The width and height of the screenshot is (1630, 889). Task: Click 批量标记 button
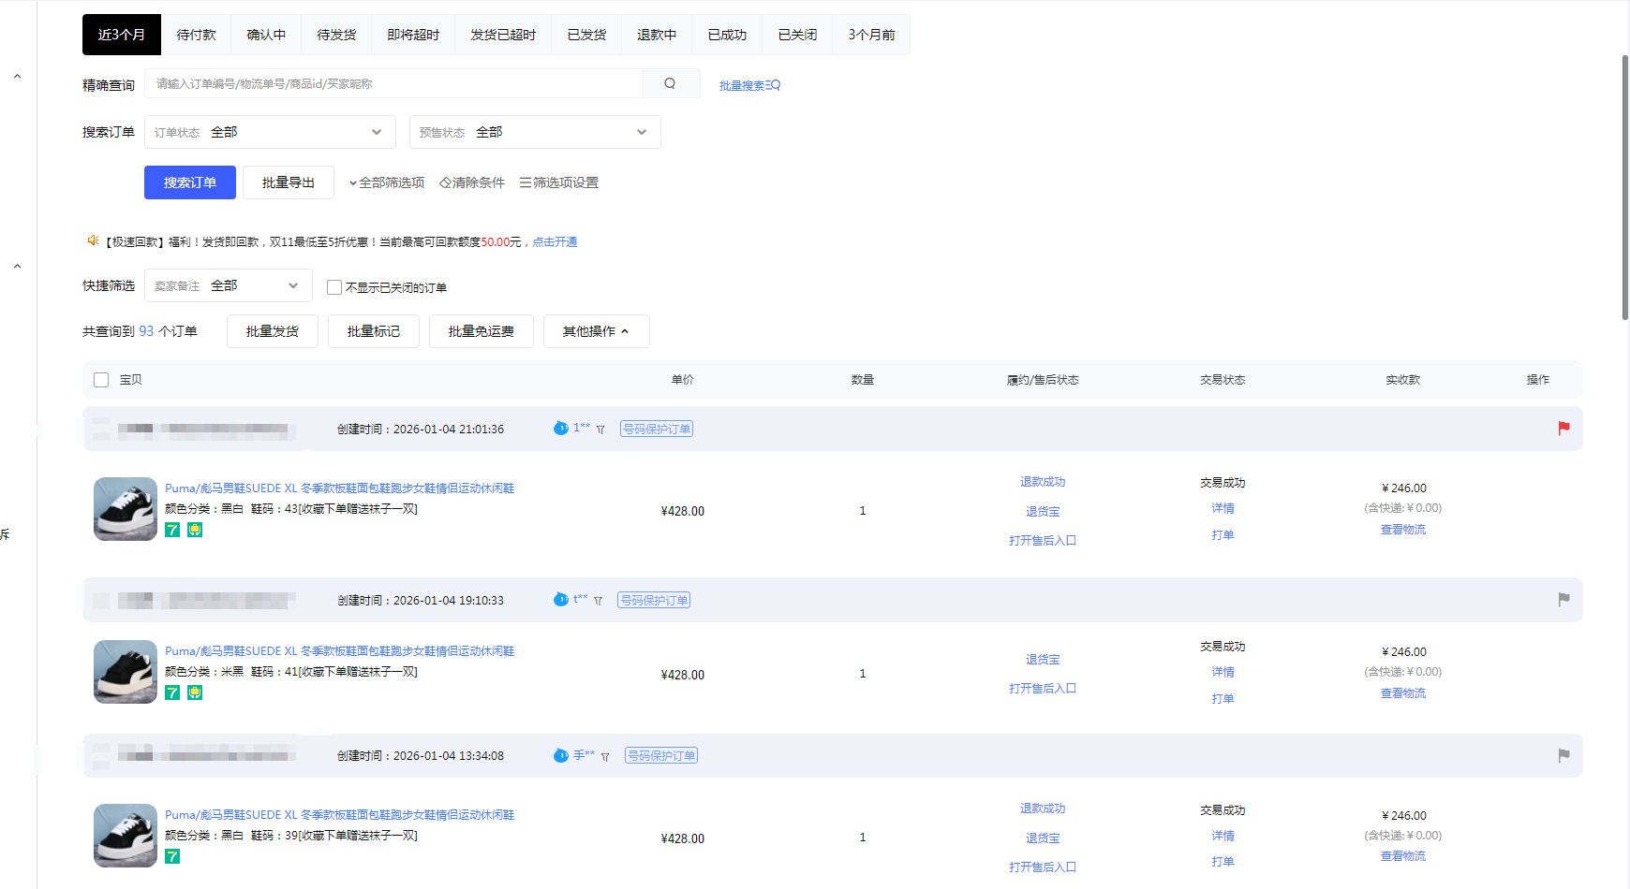pyautogui.click(x=374, y=331)
